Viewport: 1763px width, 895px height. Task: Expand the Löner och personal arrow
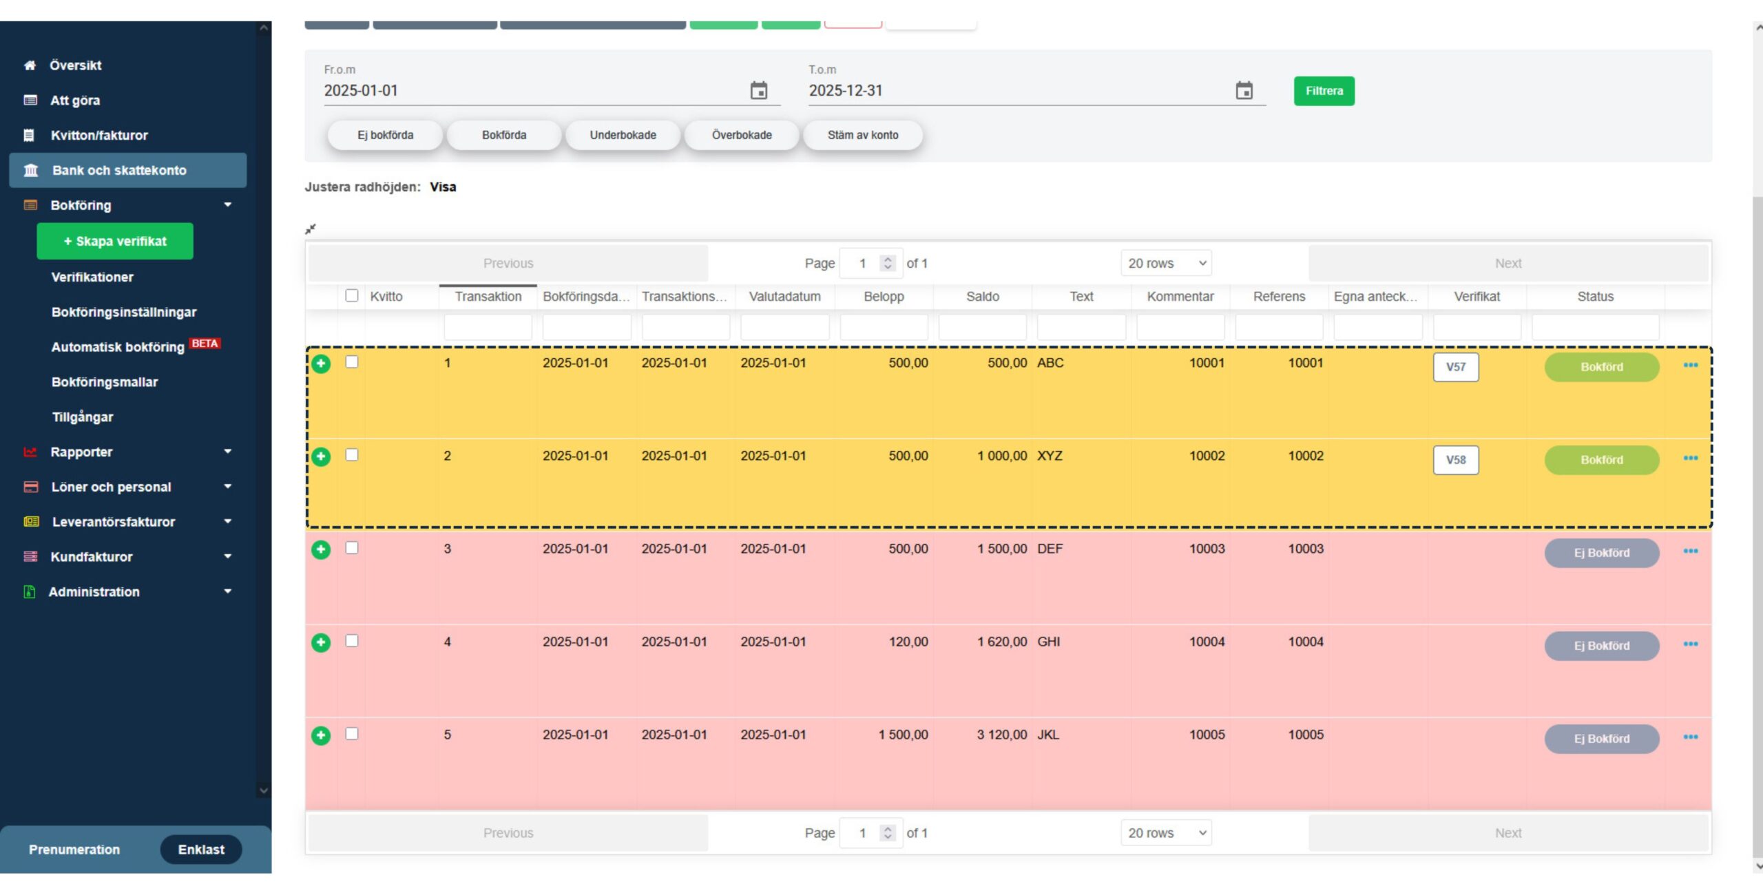click(x=228, y=487)
